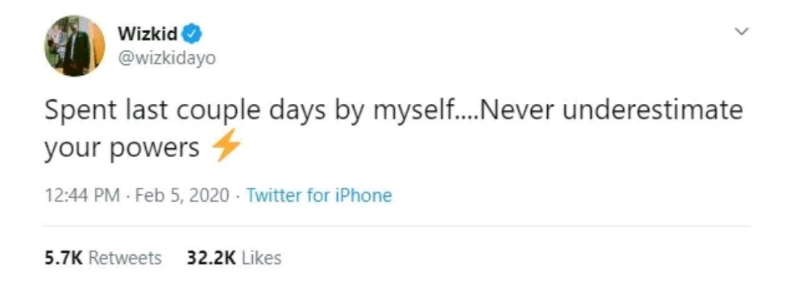
Task: Click the 32.2K likes count number
Action: coord(211,258)
